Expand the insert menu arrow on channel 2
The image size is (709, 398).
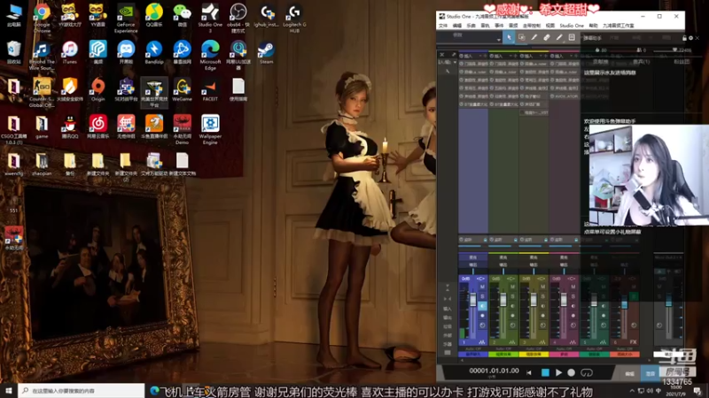coord(510,56)
